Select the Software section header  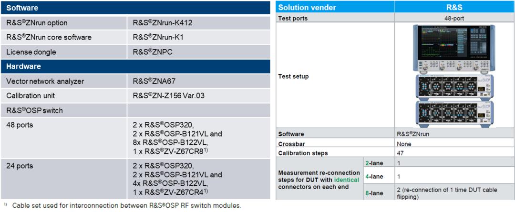click(x=22, y=8)
